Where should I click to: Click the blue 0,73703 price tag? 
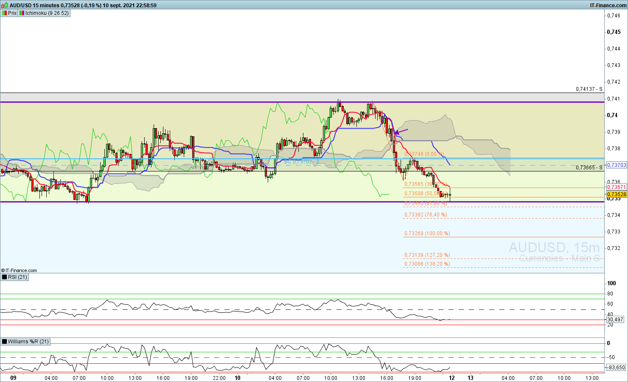point(617,165)
